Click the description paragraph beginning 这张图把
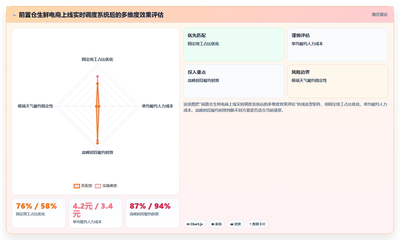400x240 pixels. [x=285, y=107]
